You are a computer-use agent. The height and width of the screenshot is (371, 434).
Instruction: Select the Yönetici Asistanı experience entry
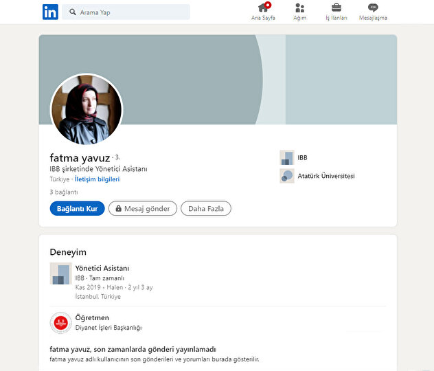[x=102, y=268]
